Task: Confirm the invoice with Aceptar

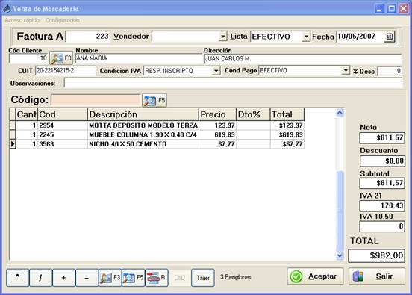Action: pos(315,276)
